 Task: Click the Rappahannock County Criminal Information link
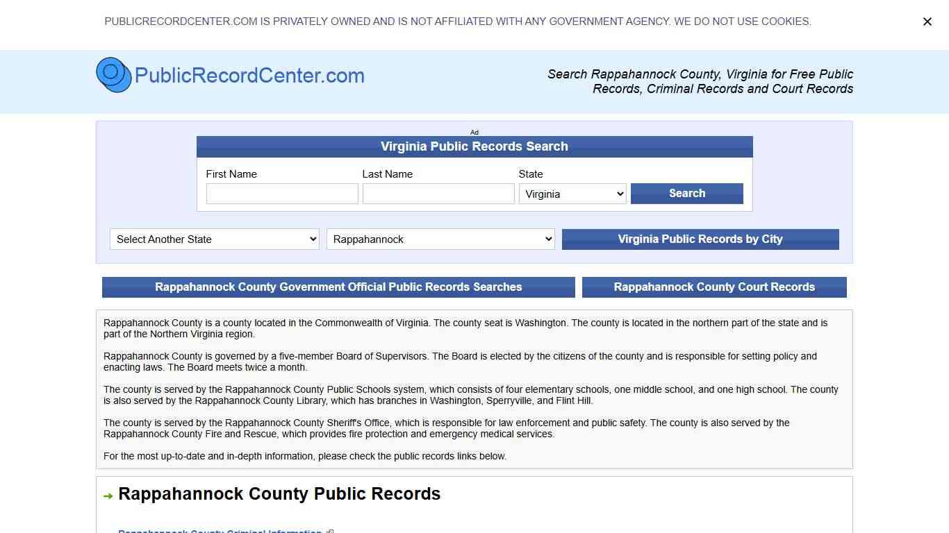[220, 531]
